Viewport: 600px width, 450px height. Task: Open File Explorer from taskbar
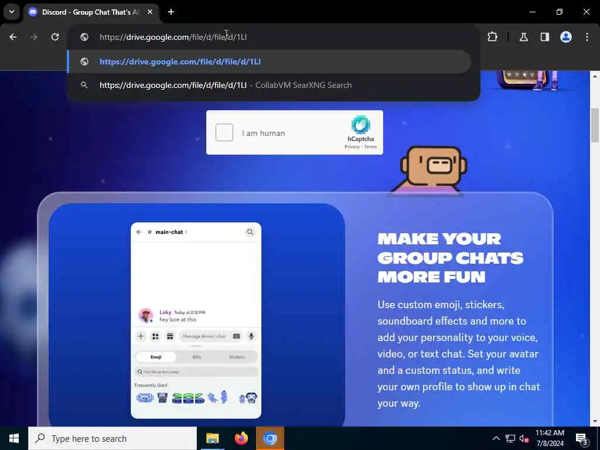click(x=212, y=438)
